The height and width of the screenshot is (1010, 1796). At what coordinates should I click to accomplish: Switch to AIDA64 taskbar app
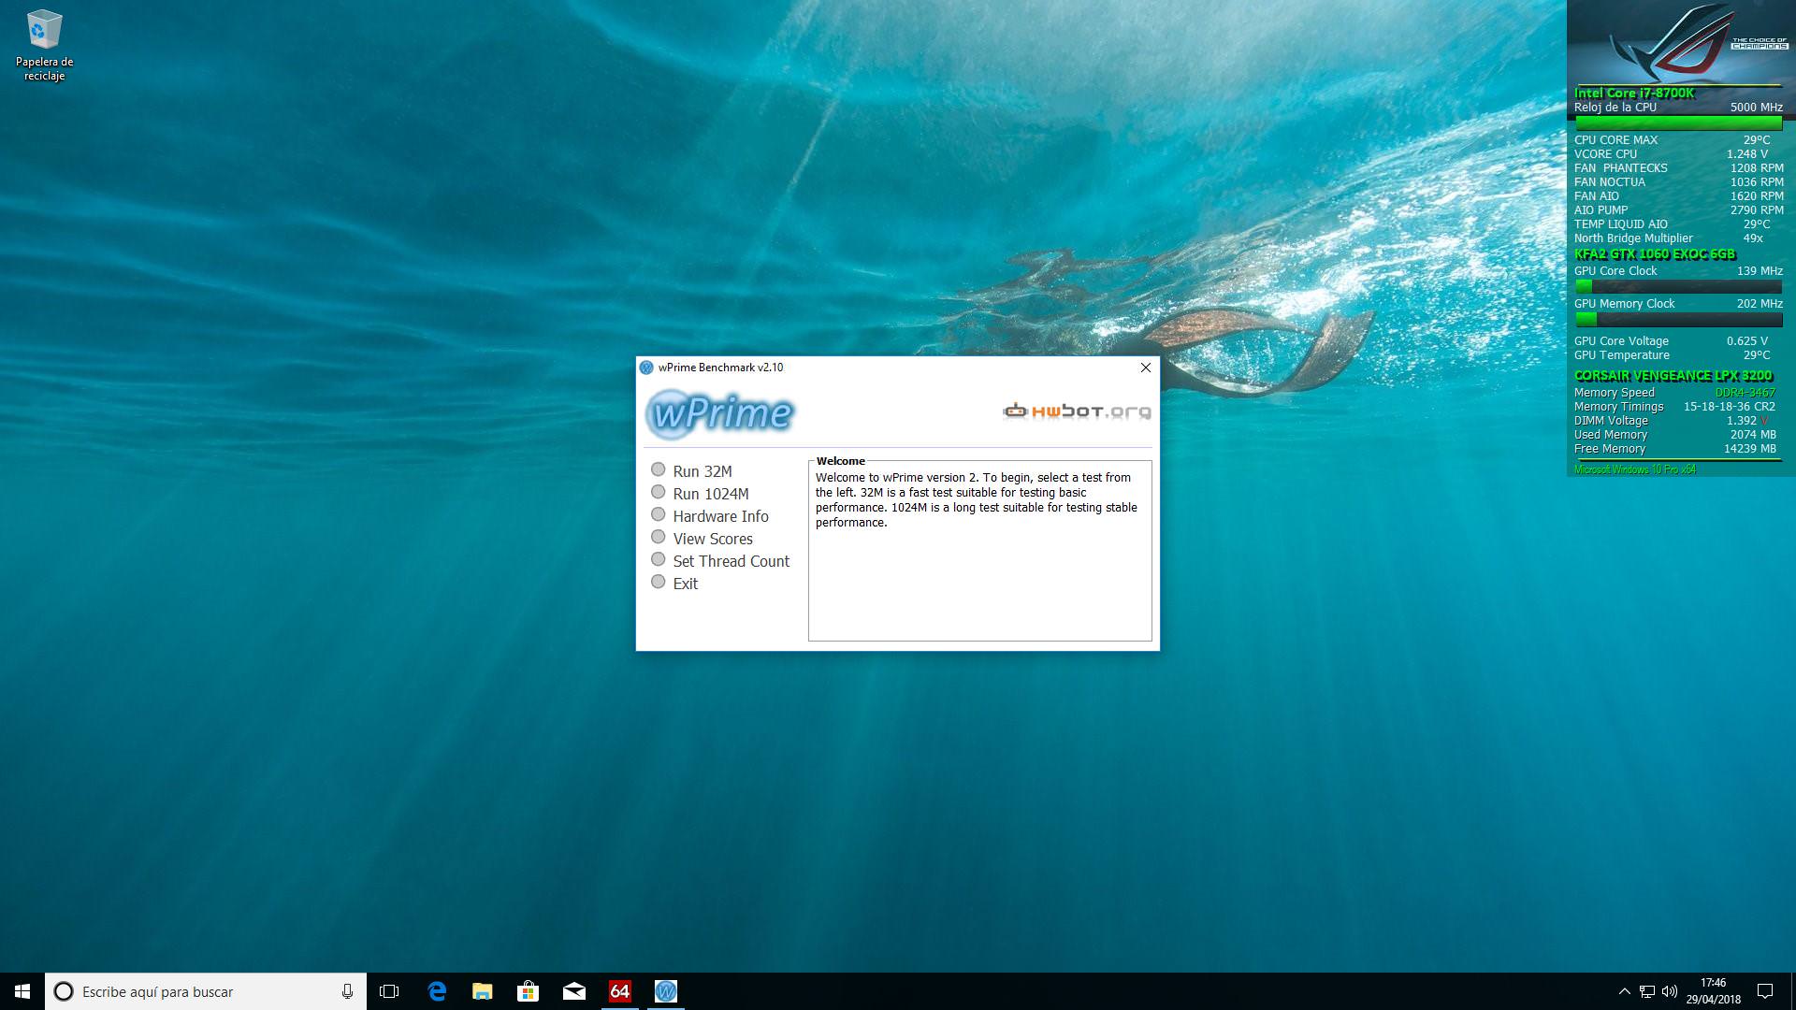tap(620, 991)
